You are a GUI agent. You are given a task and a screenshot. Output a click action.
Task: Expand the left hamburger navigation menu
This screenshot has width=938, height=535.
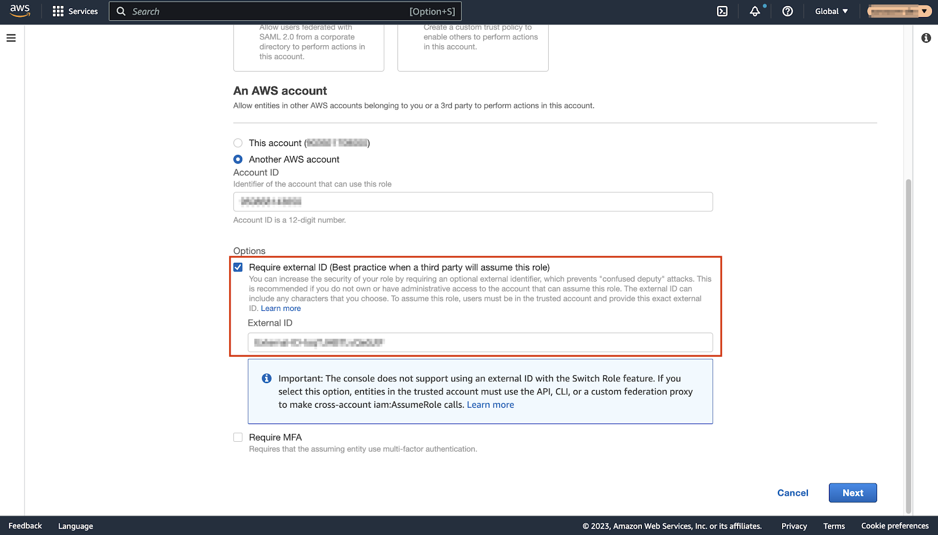click(x=11, y=38)
